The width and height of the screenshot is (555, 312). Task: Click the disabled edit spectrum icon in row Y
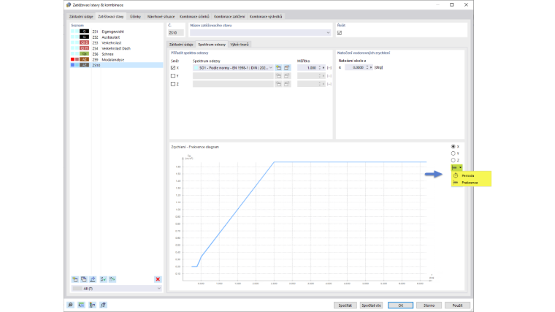[287, 76]
